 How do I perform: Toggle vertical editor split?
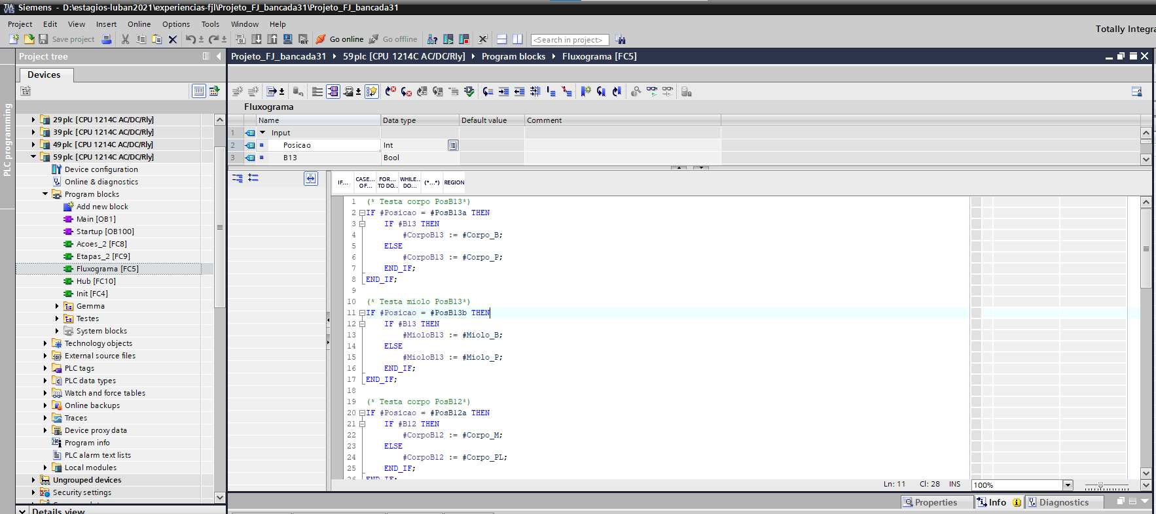[518, 39]
